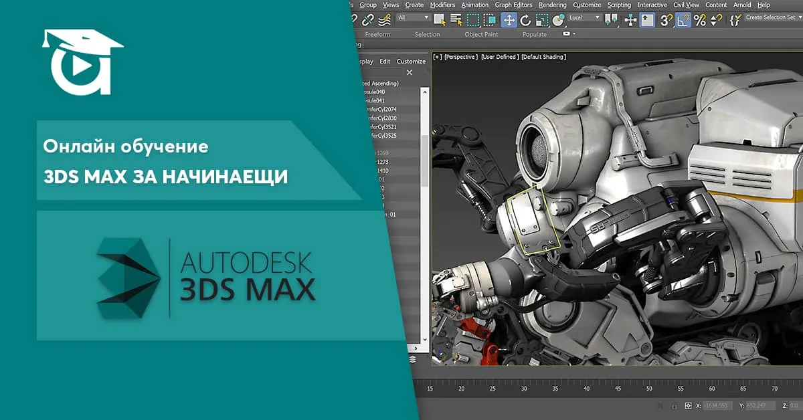
Task: Activate the Select and Move tool
Action: tap(509, 19)
